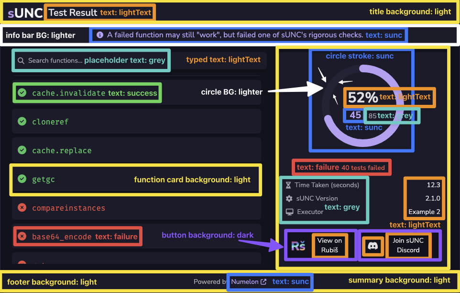The image size is (460, 293).
Task: Click the hourglass icon beside Time Taken
Action: [288, 185]
